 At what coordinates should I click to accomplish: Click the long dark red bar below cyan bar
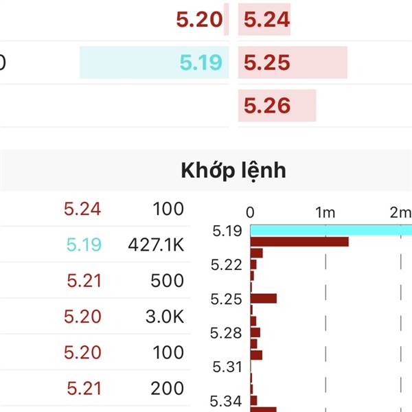click(x=299, y=242)
